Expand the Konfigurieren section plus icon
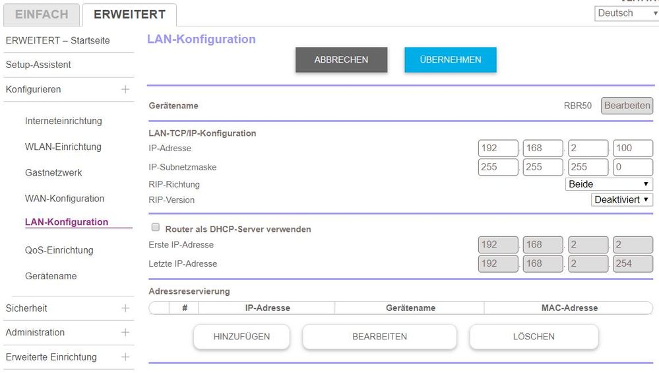This screenshot has width=659, height=373. click(125, 89)
